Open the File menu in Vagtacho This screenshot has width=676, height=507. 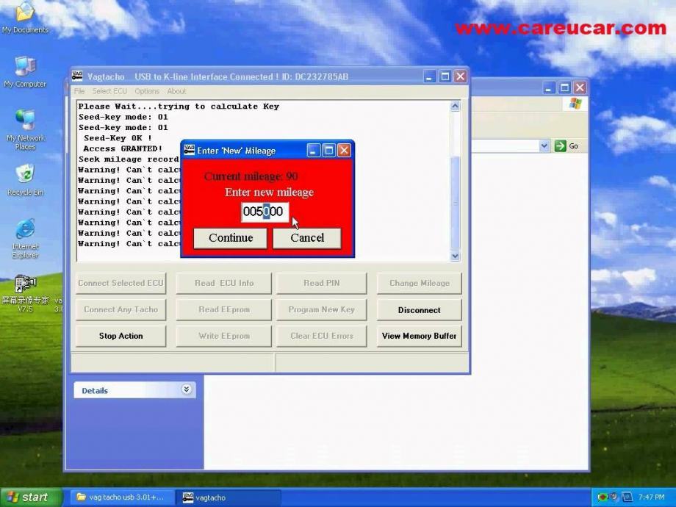click(x=79, y=91)
